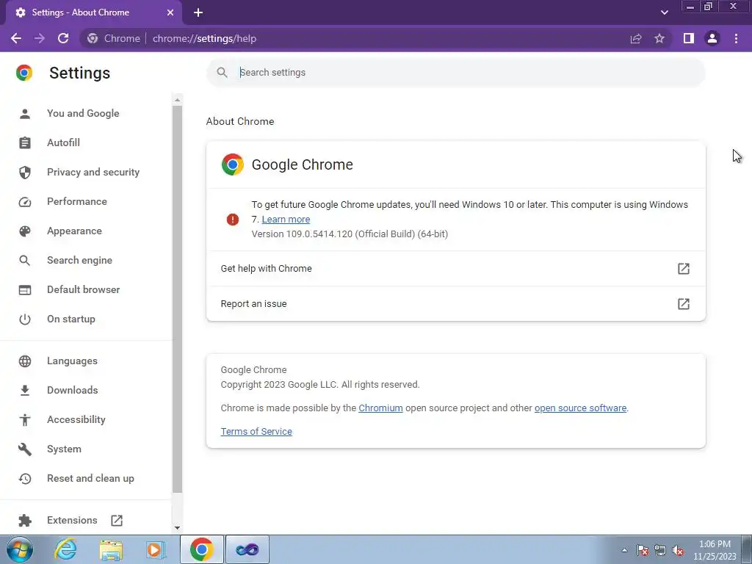Open Performance settings
752x564 pixels.
76,201
